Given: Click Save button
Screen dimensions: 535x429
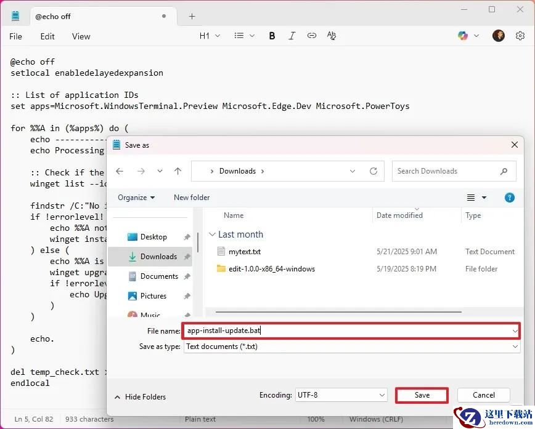Looking at the screenshot, I should [x=422, y=395].
